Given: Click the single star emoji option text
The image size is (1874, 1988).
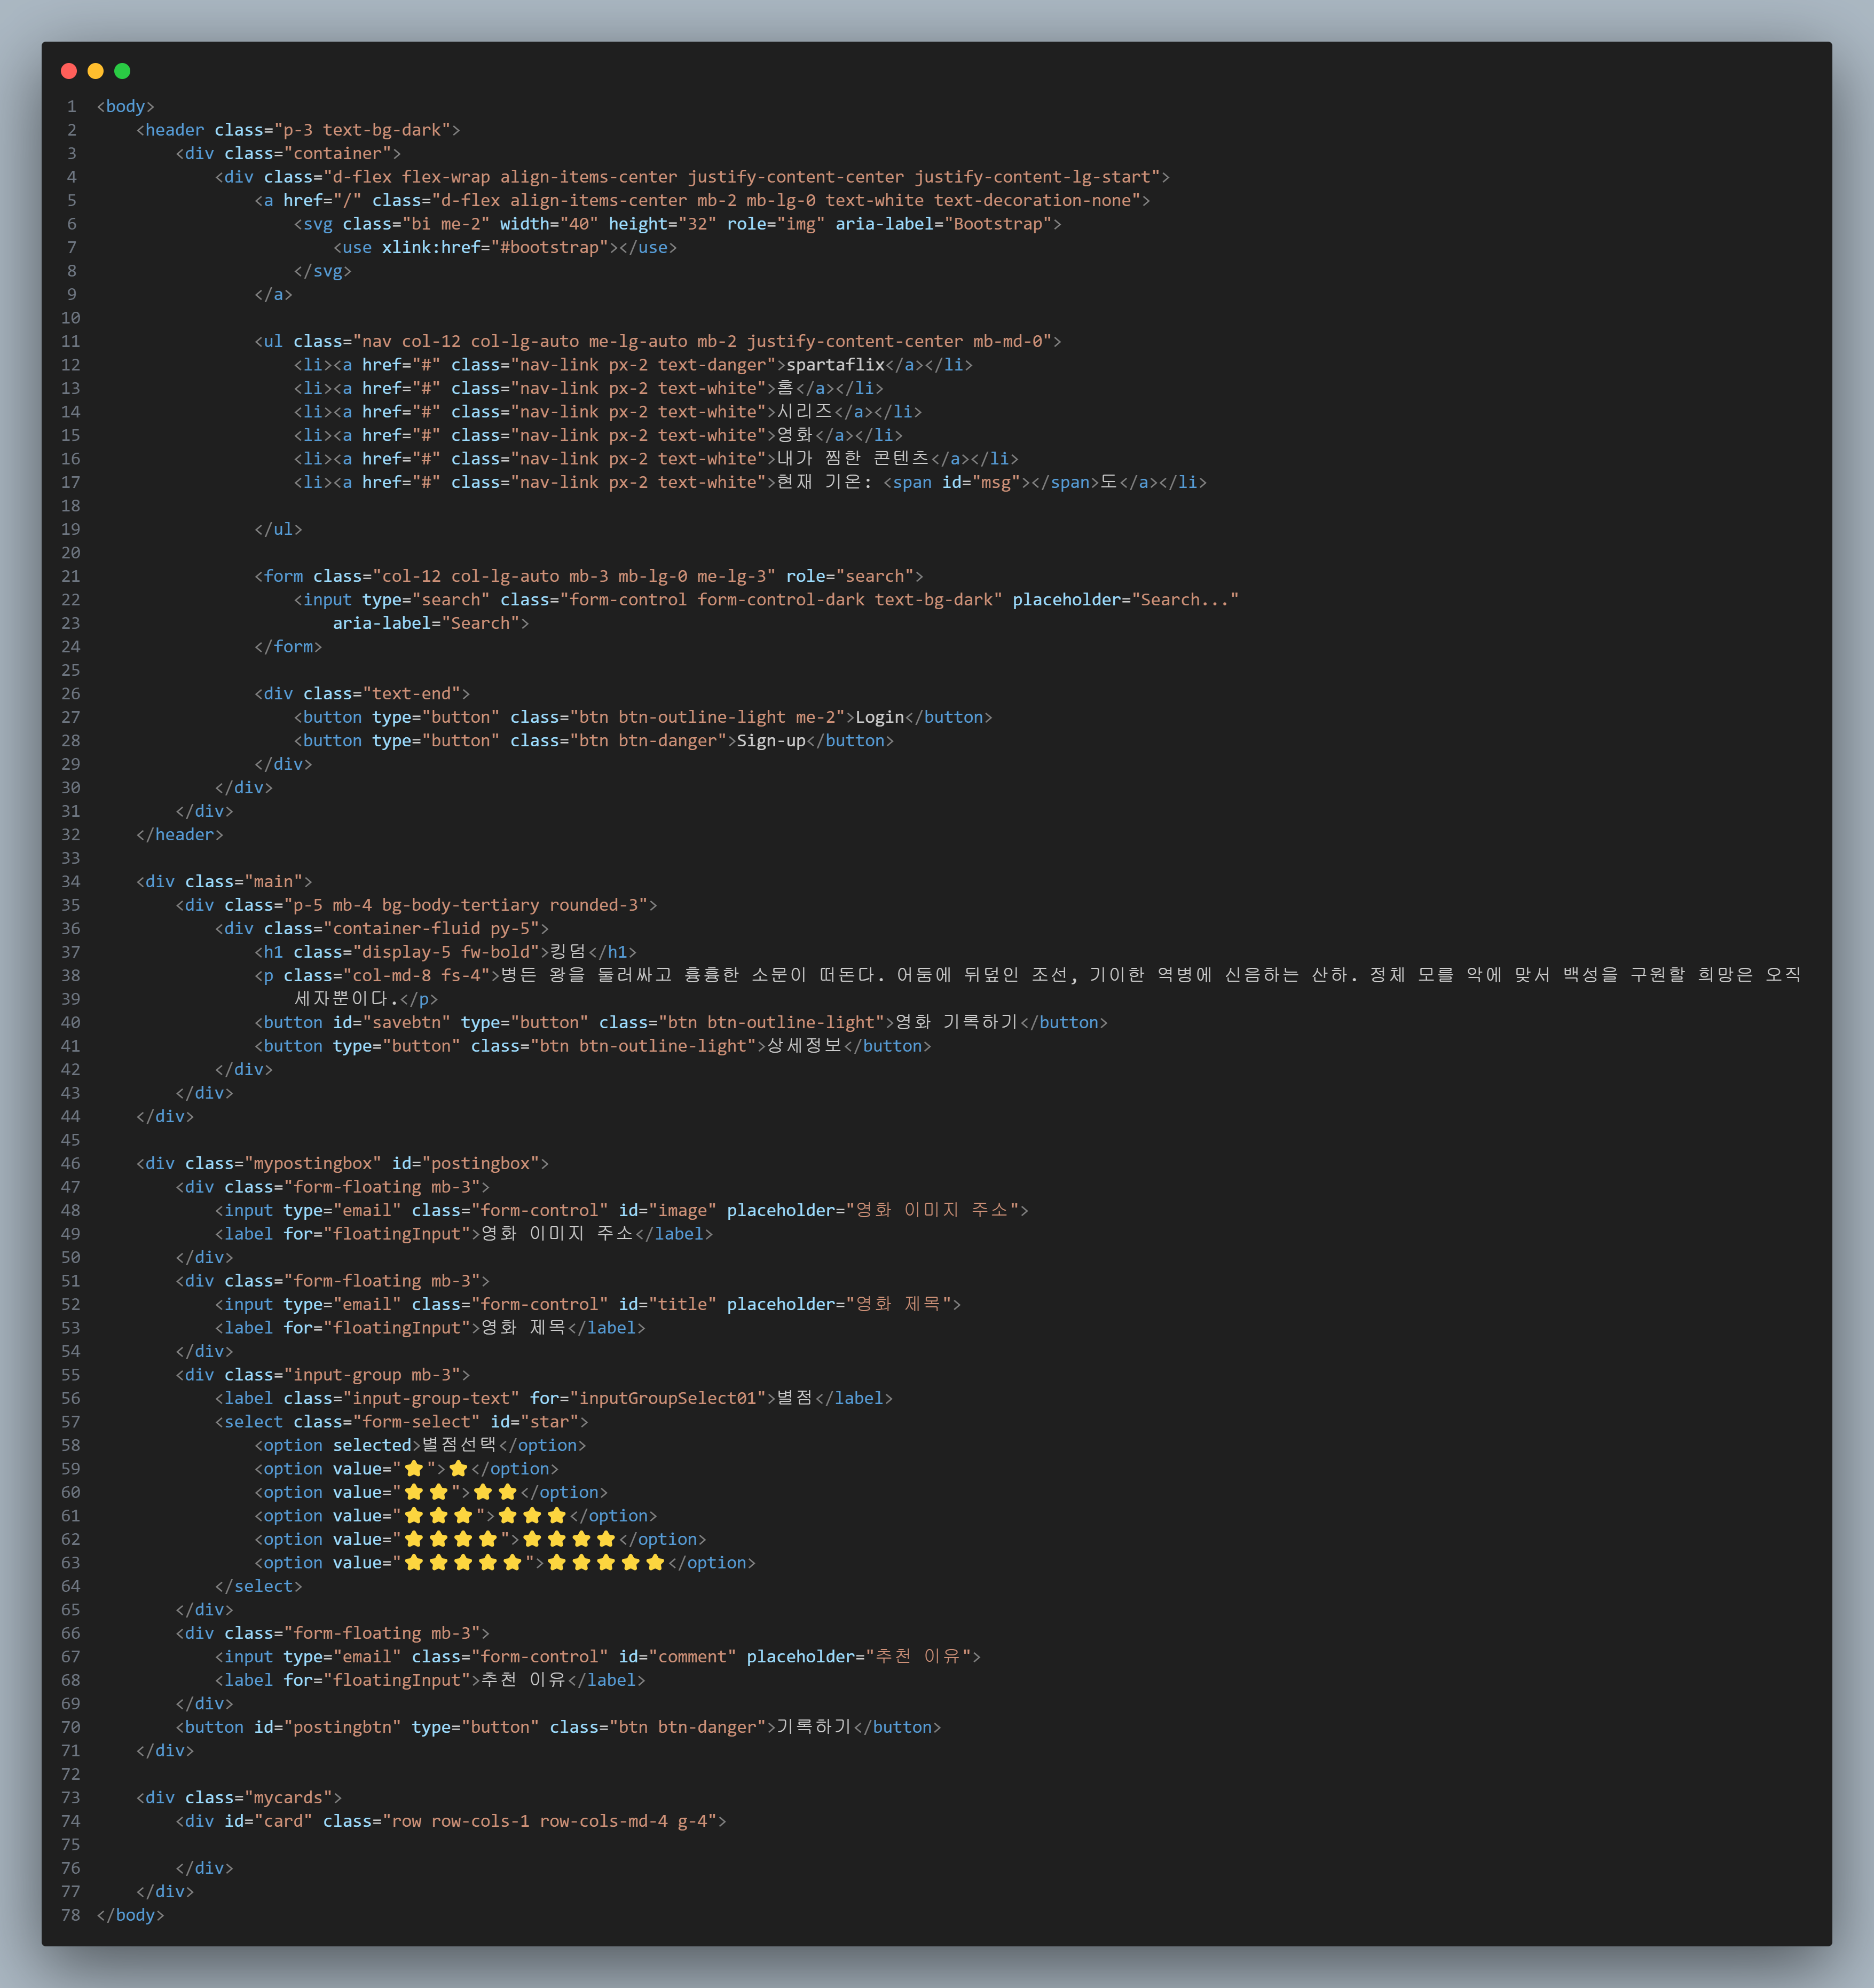Looking at the screenshot, I should coord(459,1469).
